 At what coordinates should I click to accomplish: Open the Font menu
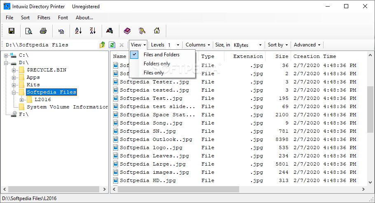pos(63,17)
